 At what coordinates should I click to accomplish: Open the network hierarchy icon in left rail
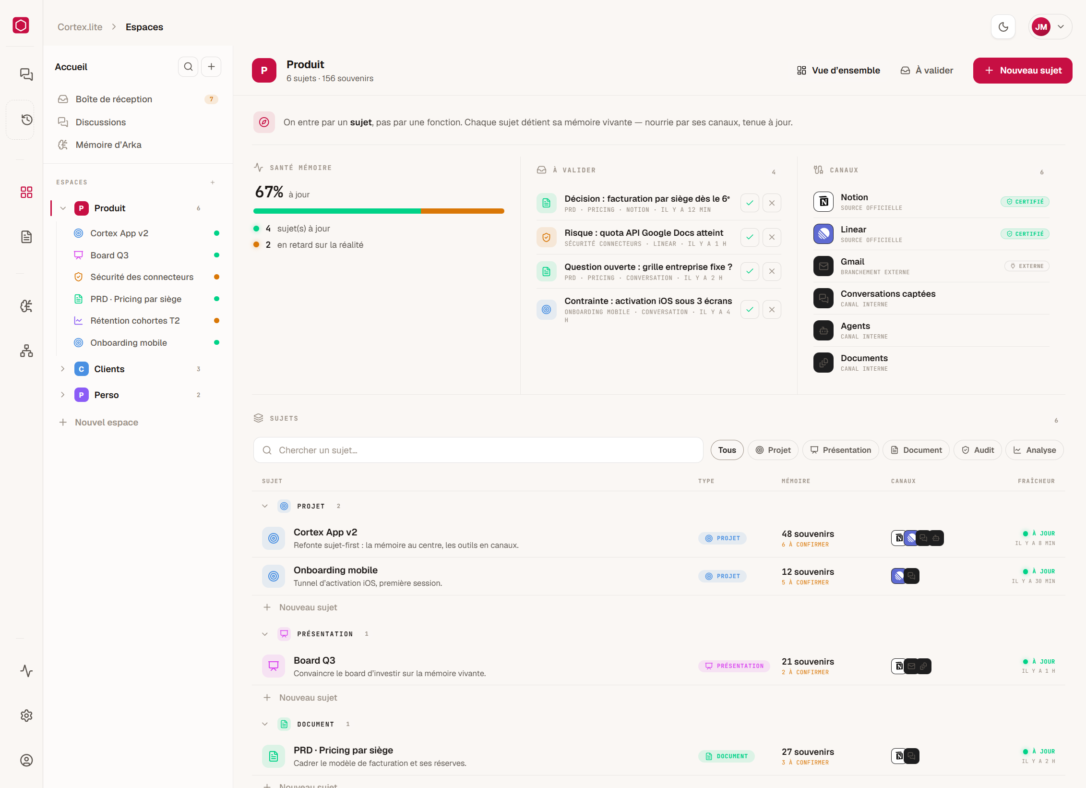26,351
